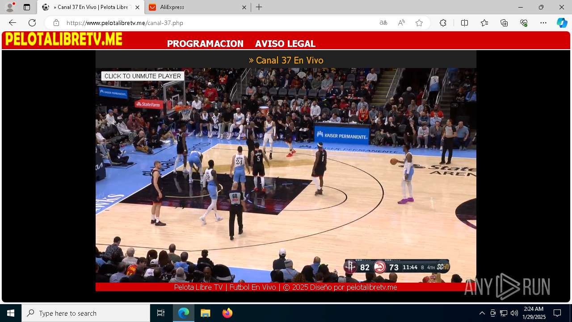This screenshot has height=322, width=572.
Task: Click to unmute the player
Action: [x=143, y=76]
